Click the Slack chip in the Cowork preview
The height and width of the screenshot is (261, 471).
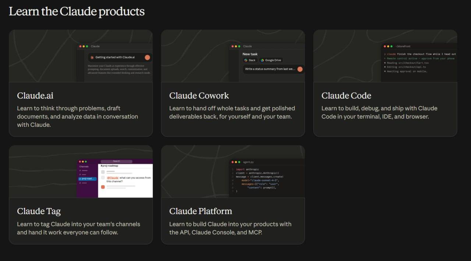(x=250, y=60)
